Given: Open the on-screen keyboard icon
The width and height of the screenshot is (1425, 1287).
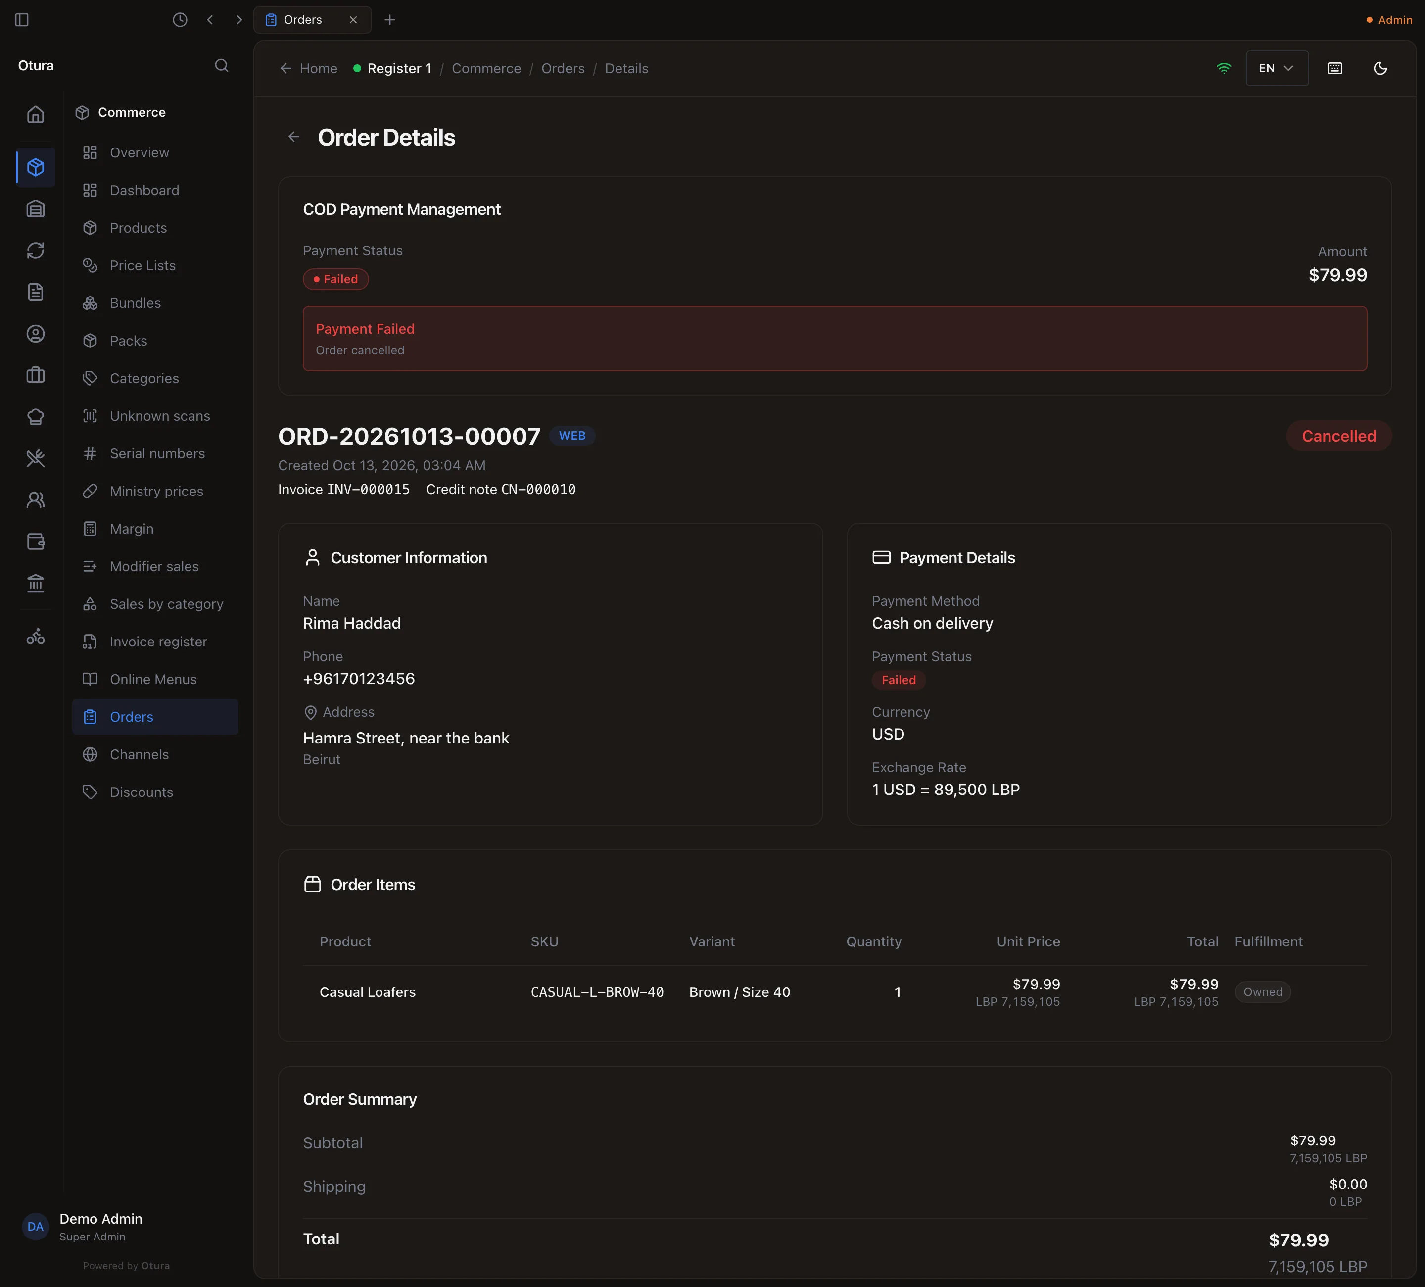Looking at the screenshot, I should (1334, 69).
